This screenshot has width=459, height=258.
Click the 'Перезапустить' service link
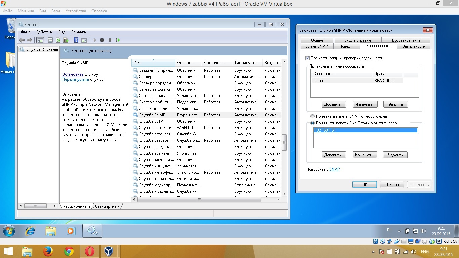[76, 80]
